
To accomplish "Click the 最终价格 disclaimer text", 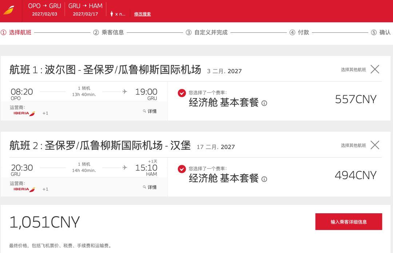I will coord(60,245).
